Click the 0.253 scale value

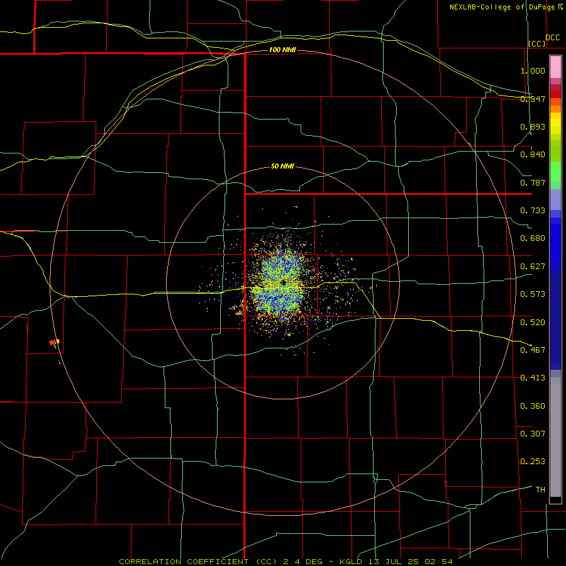pyautogui.click(x=533, y=462)
